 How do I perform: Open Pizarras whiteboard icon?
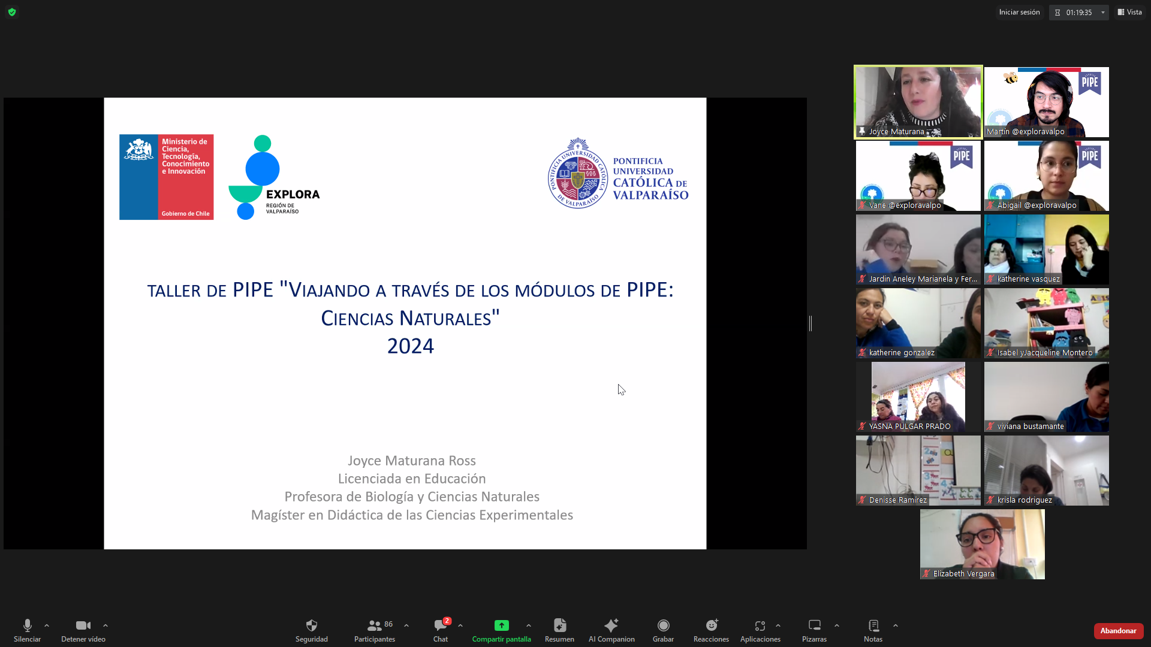coord(814,626)
